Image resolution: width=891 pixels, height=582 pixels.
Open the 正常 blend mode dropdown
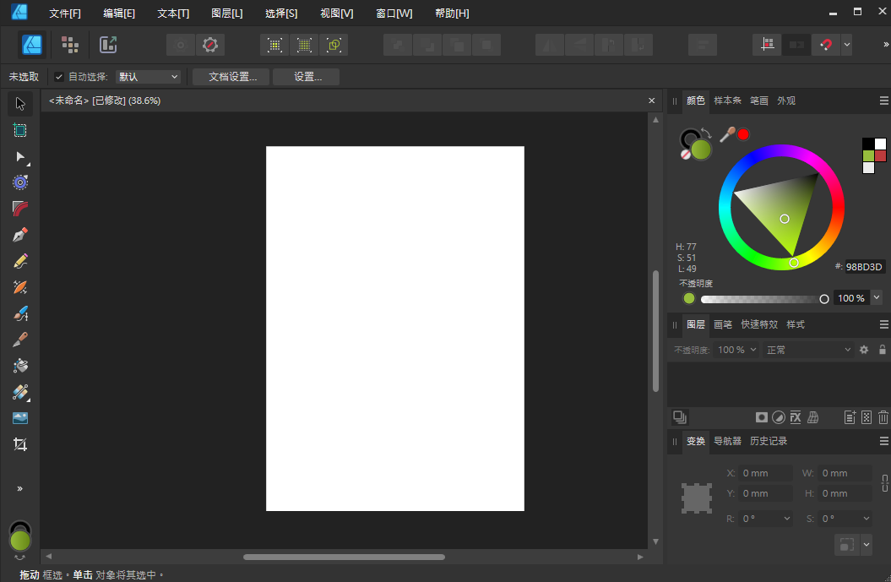(808, 350)
